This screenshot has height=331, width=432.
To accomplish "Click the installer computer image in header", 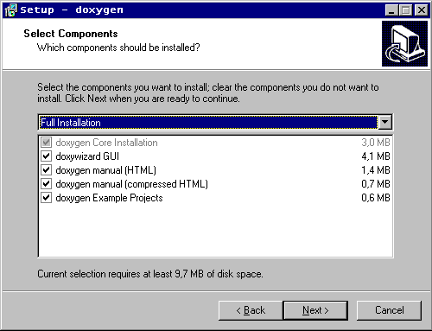I will 404,43.
